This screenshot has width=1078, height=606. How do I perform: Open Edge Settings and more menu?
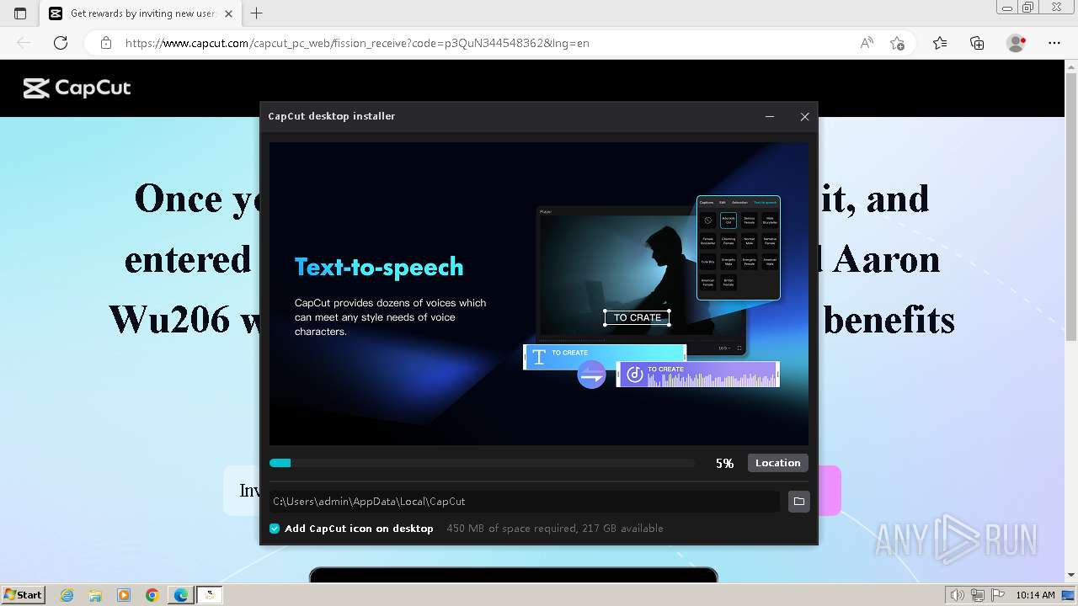[x=1054, y=43]
